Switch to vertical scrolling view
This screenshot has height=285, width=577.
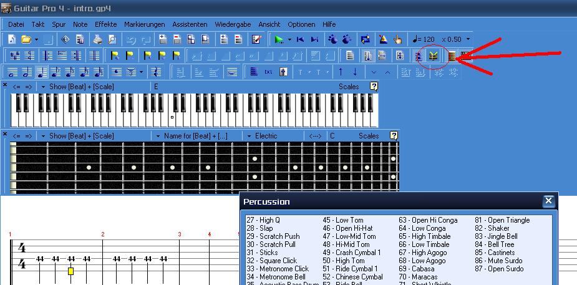[367, 56]
